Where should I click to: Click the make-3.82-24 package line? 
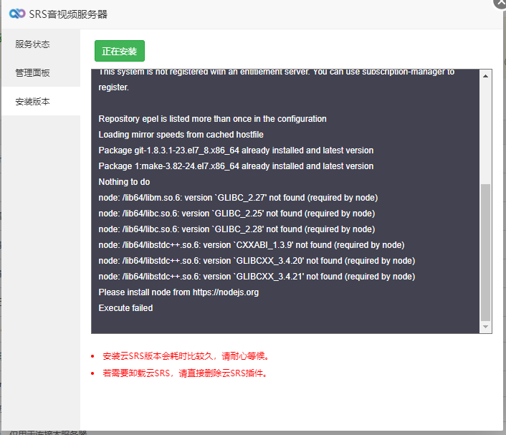(236, 166)
